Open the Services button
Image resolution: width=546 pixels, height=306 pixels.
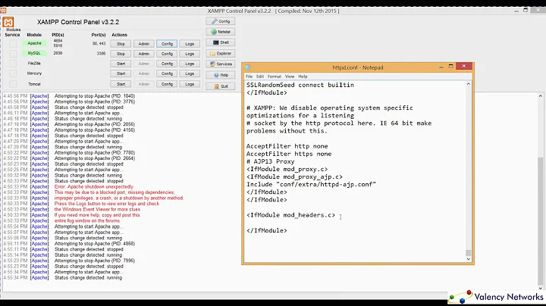click(x=221, y=64)
